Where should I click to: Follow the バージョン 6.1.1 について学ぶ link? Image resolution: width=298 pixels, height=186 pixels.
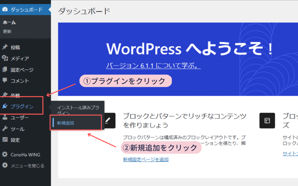(153, 66)
